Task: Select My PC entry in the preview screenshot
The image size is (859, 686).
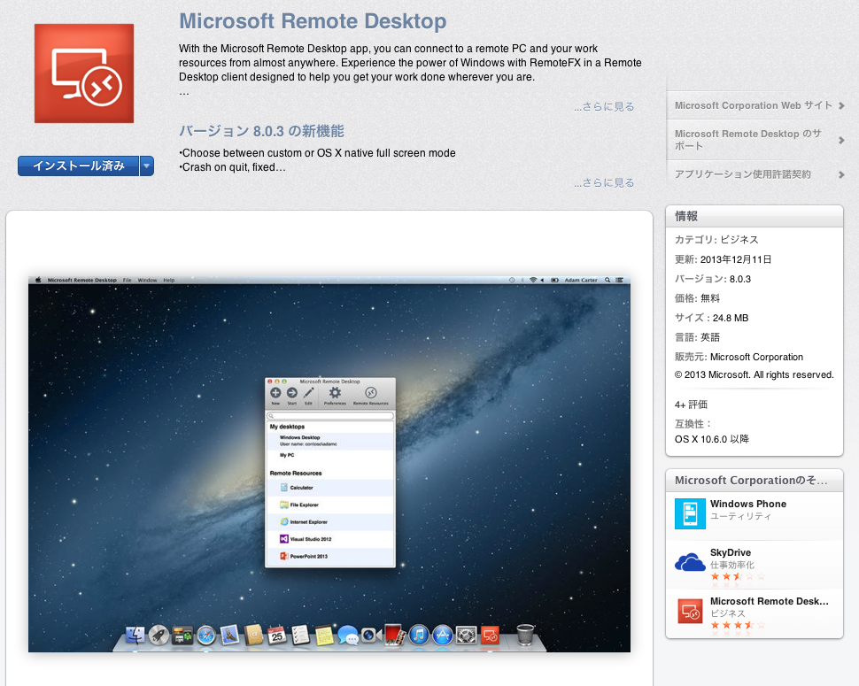Action: 329,456
